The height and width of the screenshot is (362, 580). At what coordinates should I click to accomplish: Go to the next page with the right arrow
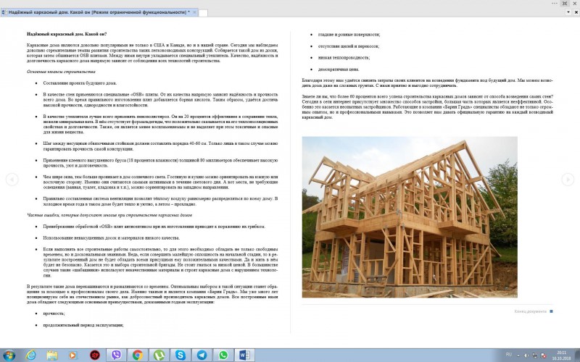[568, 180]
